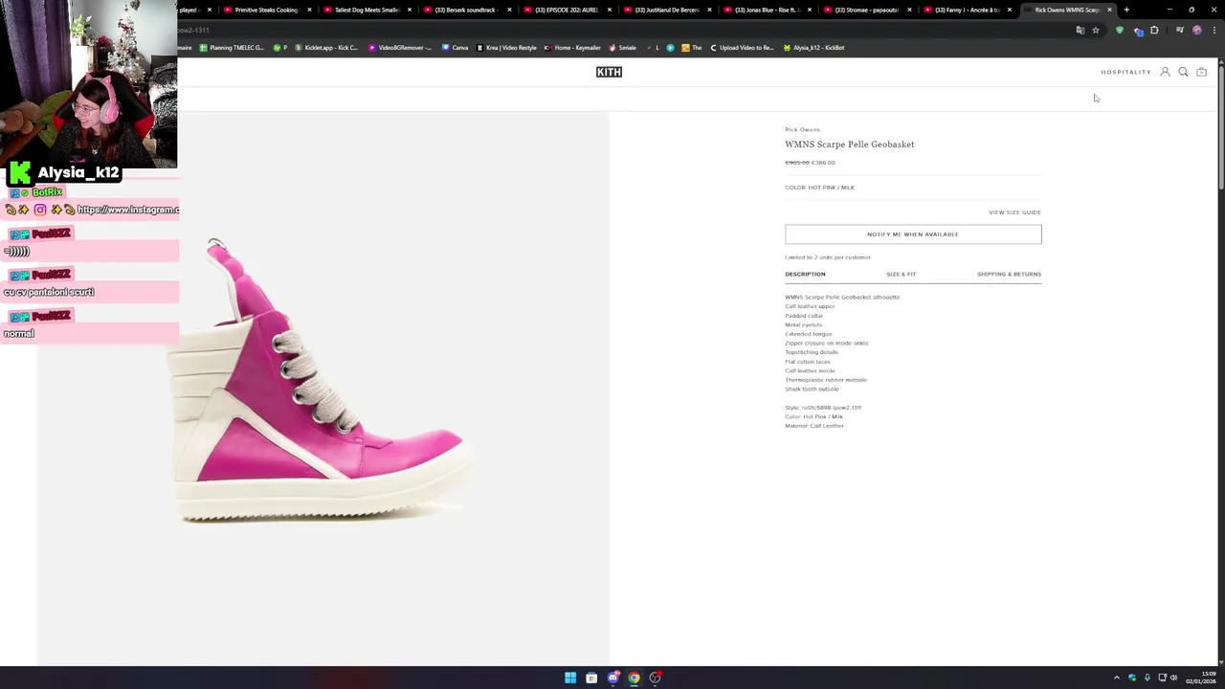Click the Shark tooth outsole description line

tap(812, 389)
